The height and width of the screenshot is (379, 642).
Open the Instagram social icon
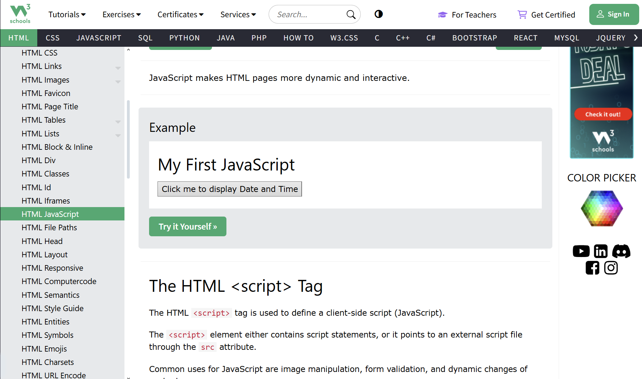pos(611,268)
